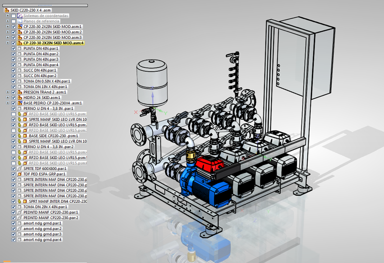384x263 pixels.
Task: Select the BASE SIDE CP220-230 .psm:1 label
Action: click(54, 136)
